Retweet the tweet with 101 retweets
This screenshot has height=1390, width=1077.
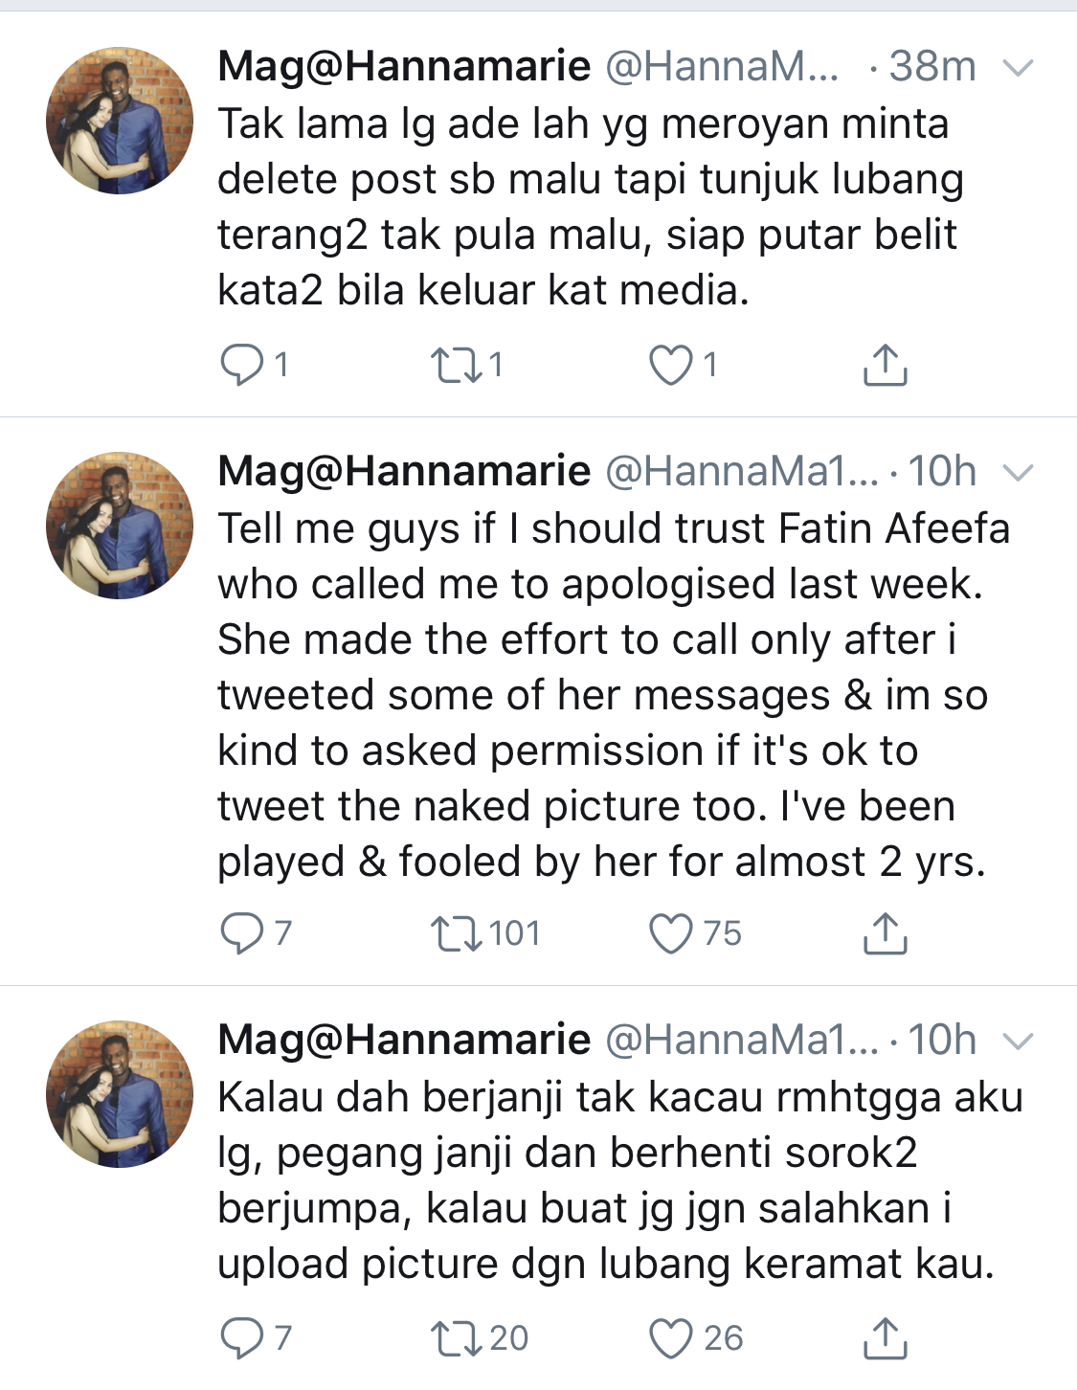[x=456, y=933]
